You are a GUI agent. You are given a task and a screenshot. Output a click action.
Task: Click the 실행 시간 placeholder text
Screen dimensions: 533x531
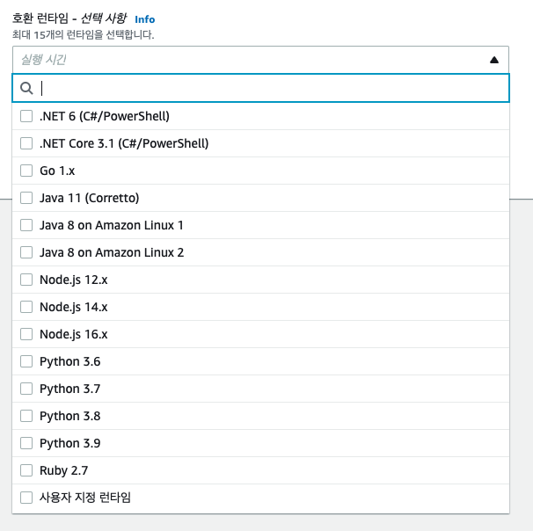[x=43, y=60]
